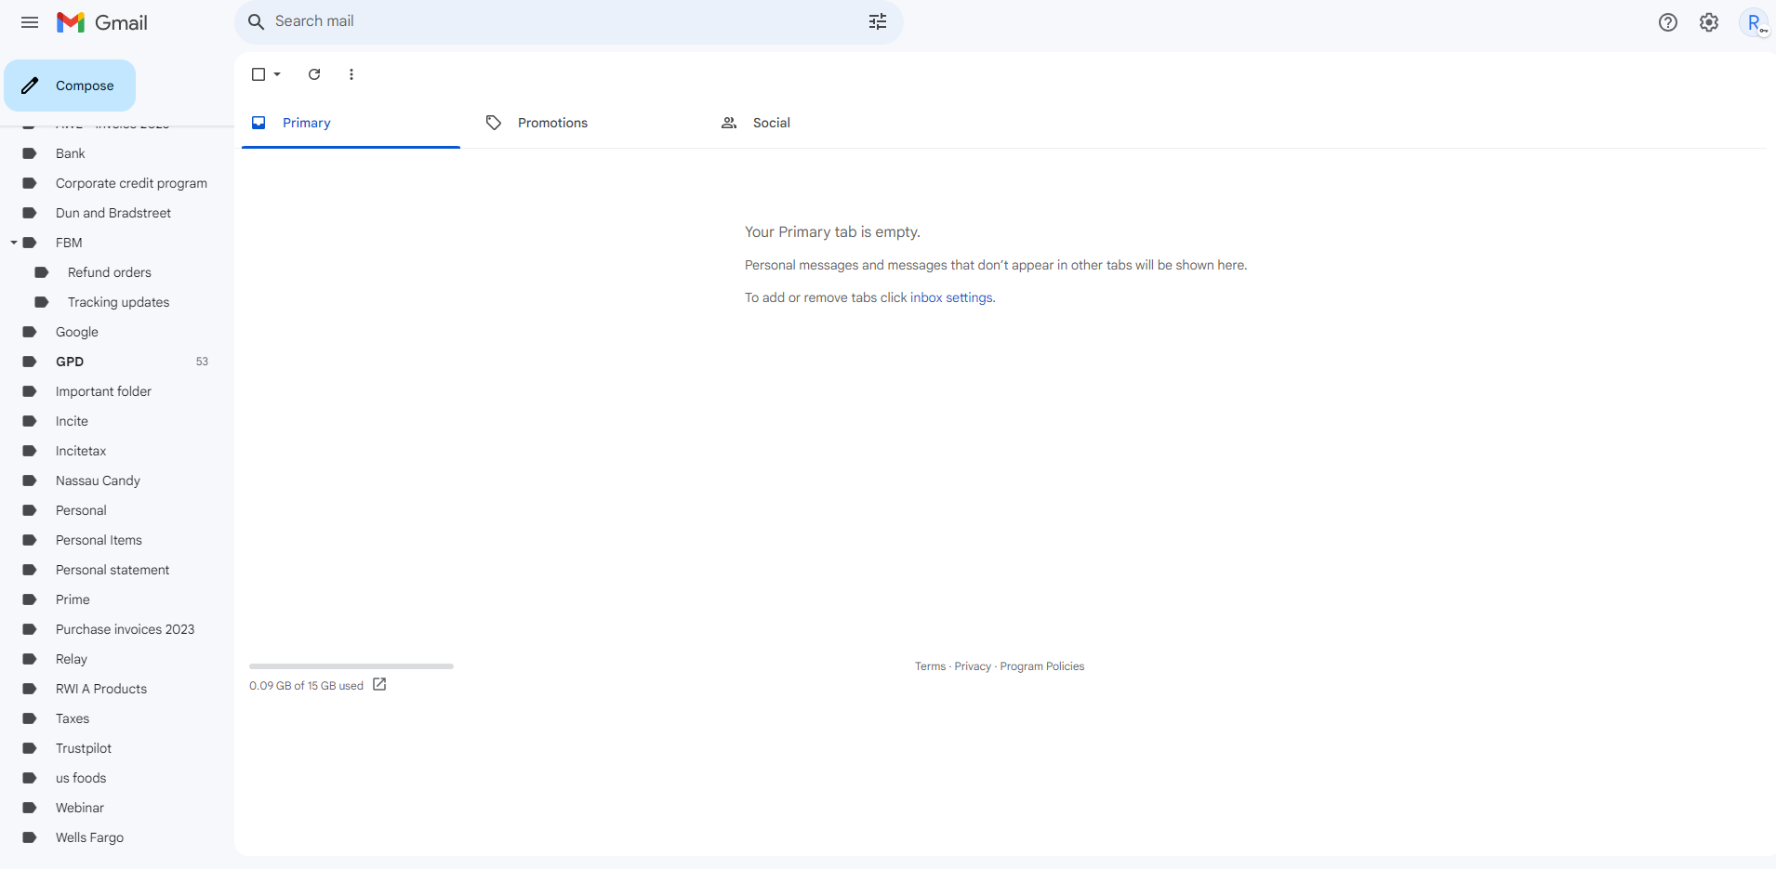Tick the select-all messages checkbox
1776x869 pixels.
click(x=258, y=74)
